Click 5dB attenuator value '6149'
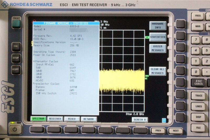The width and height of the screenshot is (210, 140). 73,68
